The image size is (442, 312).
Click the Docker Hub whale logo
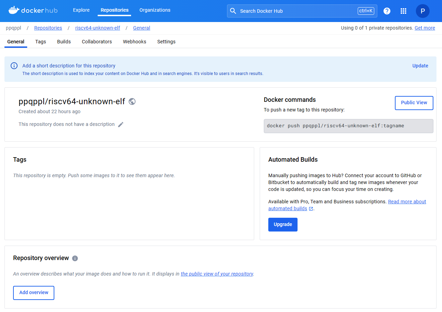[33, 10]
